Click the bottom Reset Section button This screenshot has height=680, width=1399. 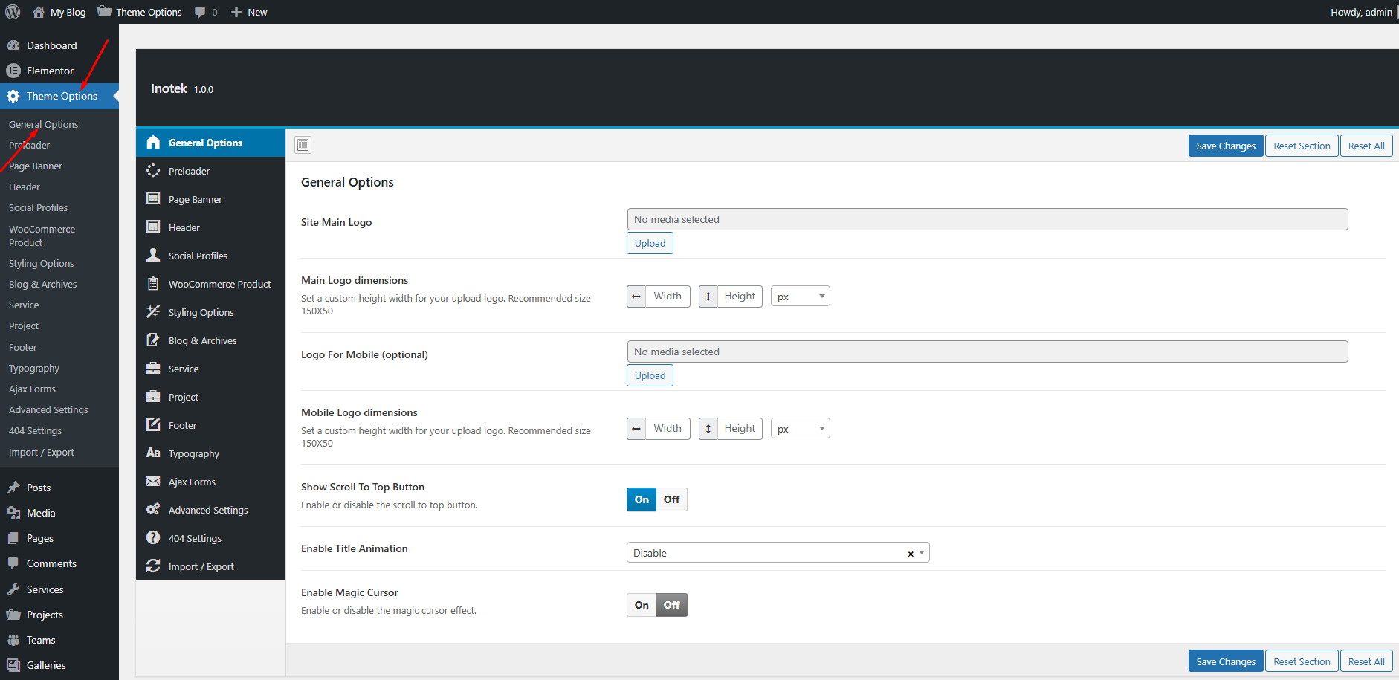tap(1302, 661)
